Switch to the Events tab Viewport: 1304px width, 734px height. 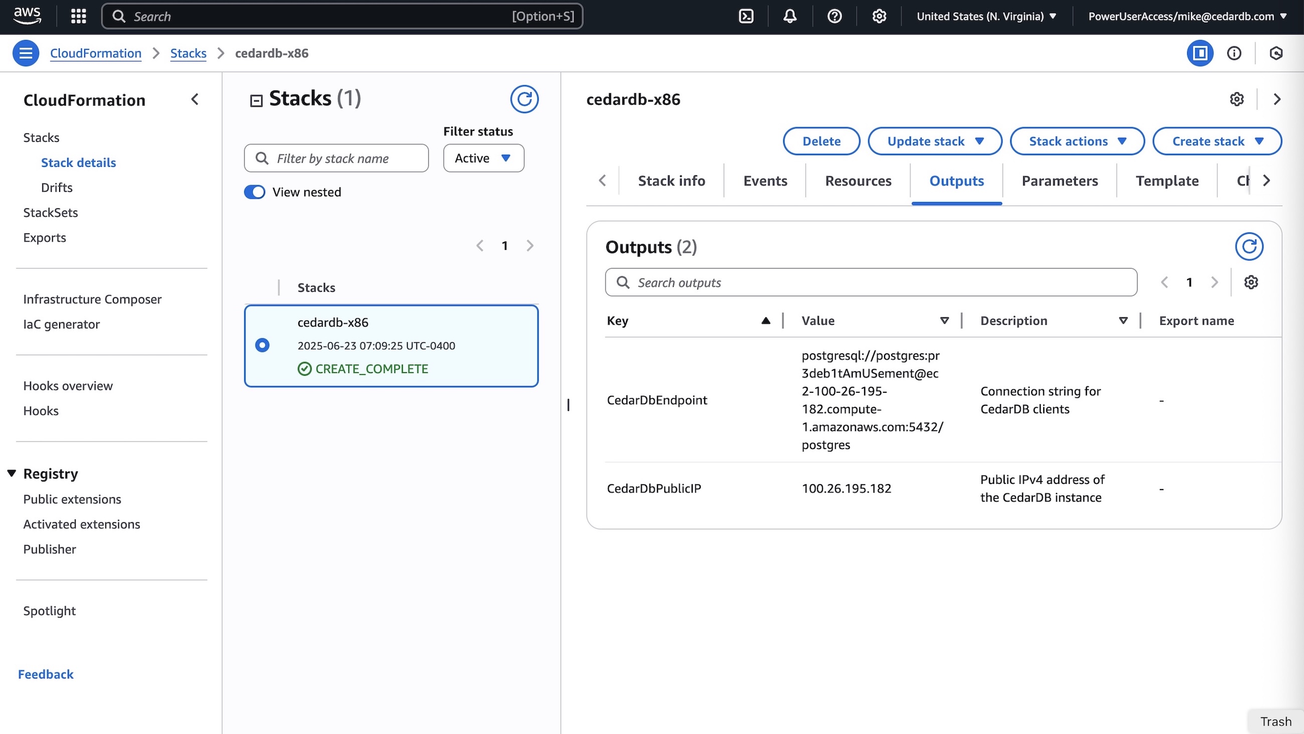pos(765,180)
